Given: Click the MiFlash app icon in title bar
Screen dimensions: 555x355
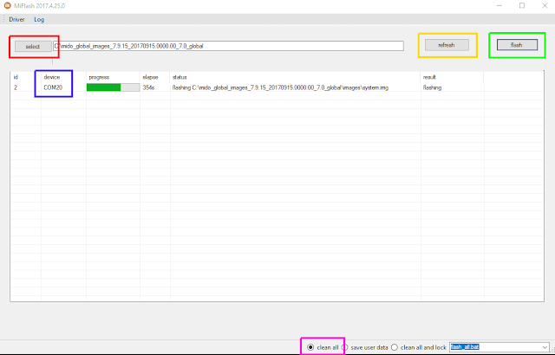Looking at the screenshot, I should tap(7, 6).
